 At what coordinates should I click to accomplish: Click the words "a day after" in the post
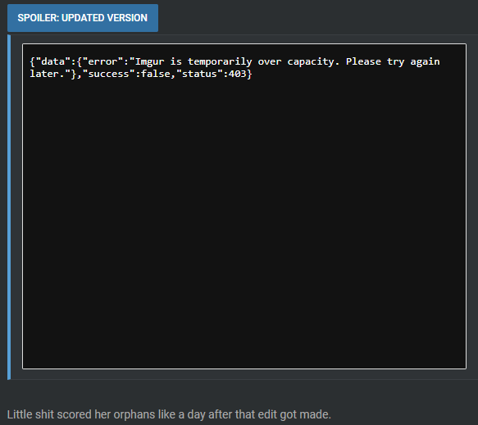tap(206, 414)
